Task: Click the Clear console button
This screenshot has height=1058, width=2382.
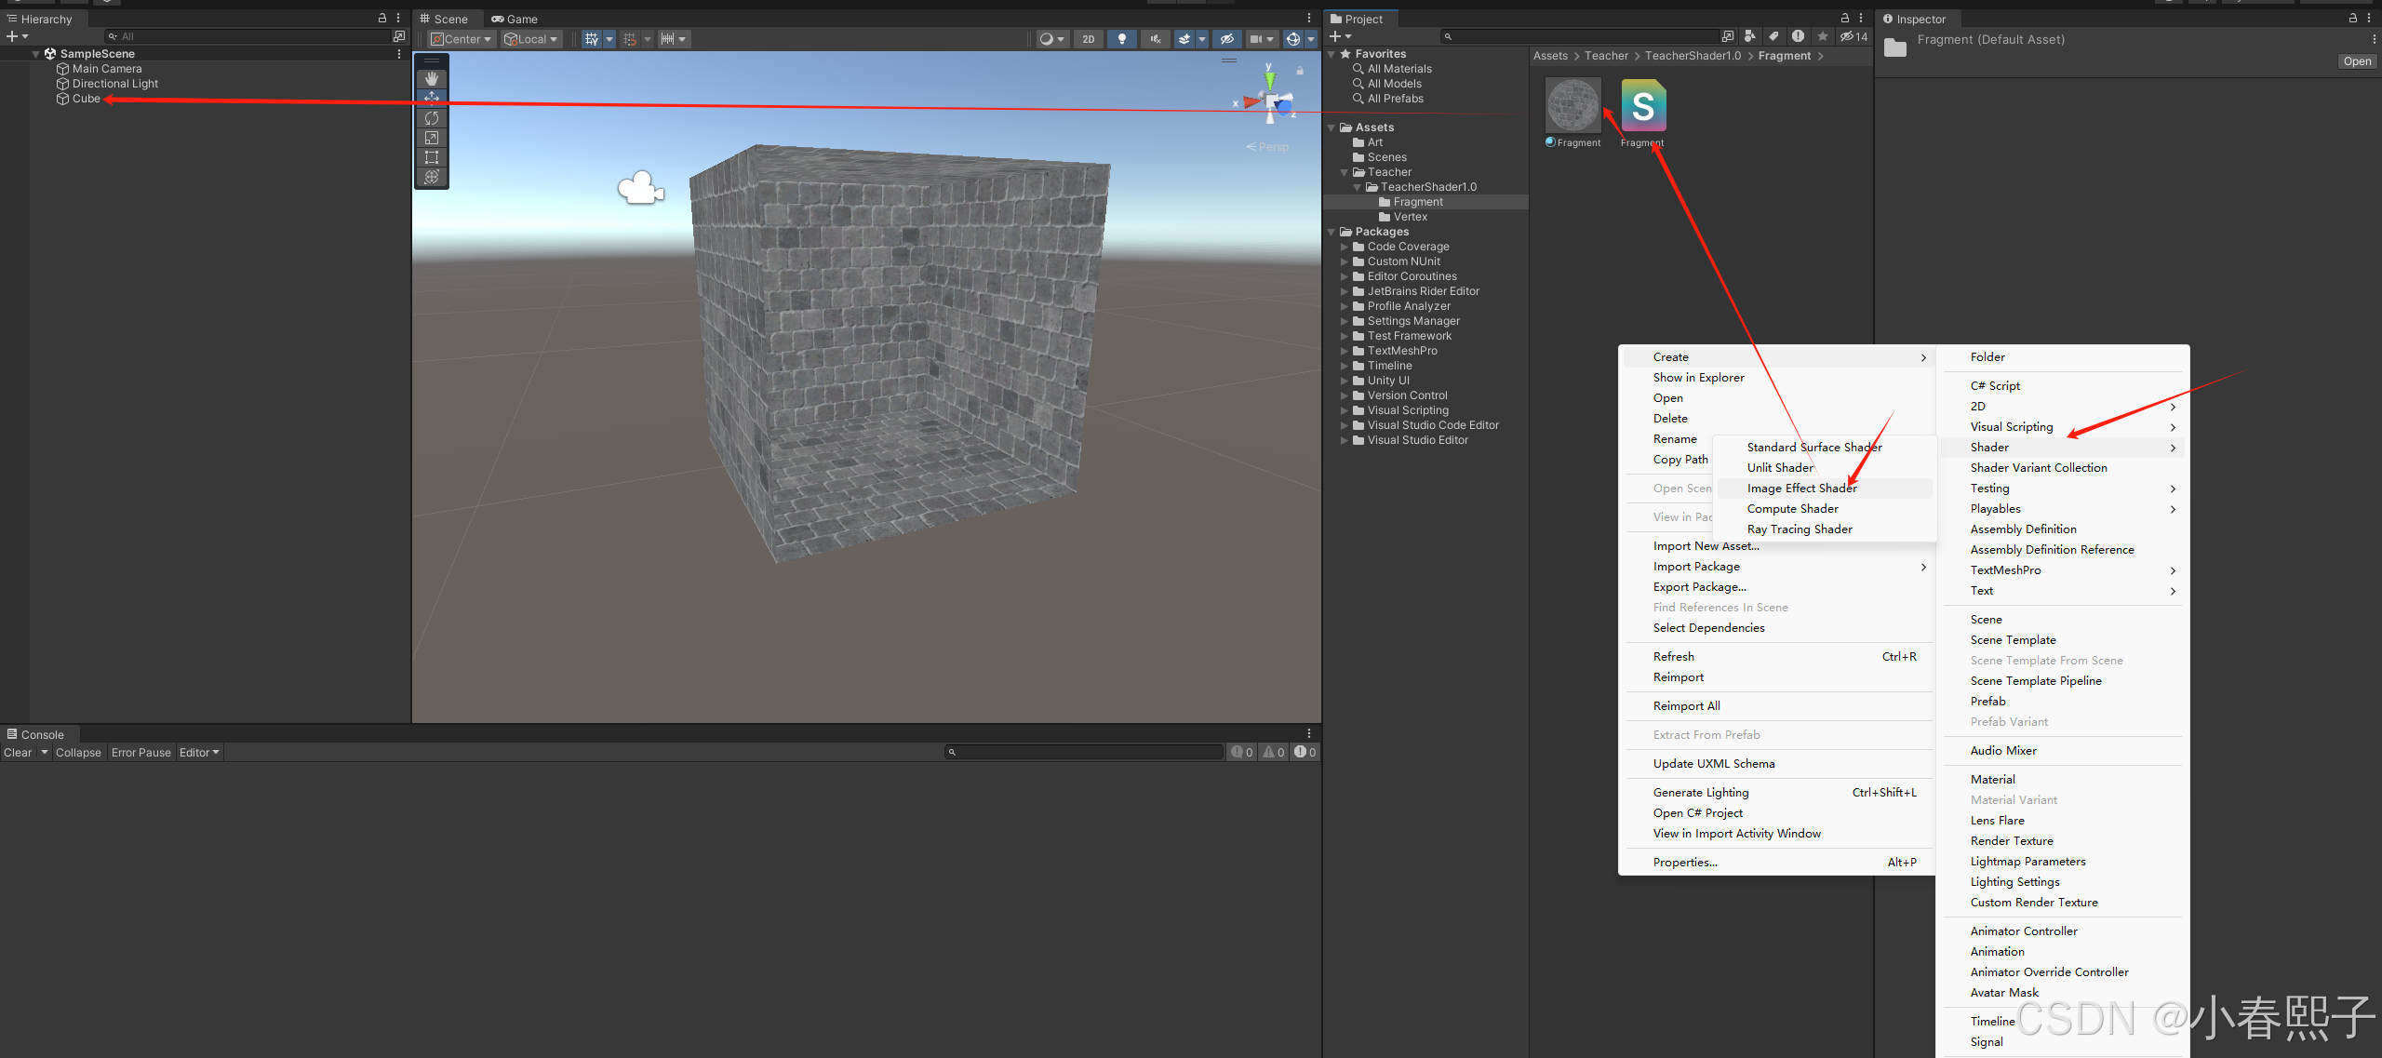Action: [18, 753]
